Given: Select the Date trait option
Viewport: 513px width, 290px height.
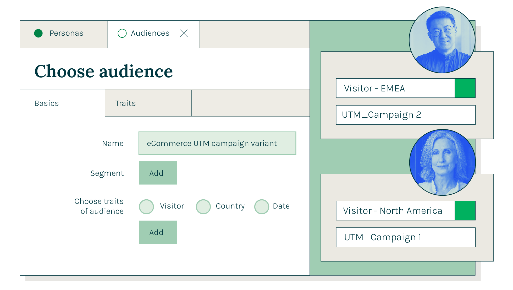Looking at the screenshot, I should (261, 206).
